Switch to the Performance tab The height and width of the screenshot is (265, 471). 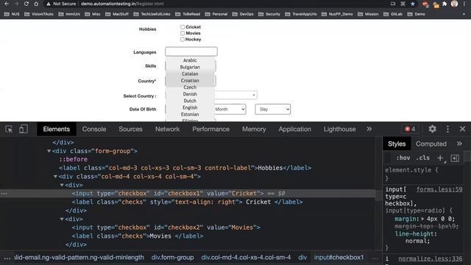pos(210,130)
